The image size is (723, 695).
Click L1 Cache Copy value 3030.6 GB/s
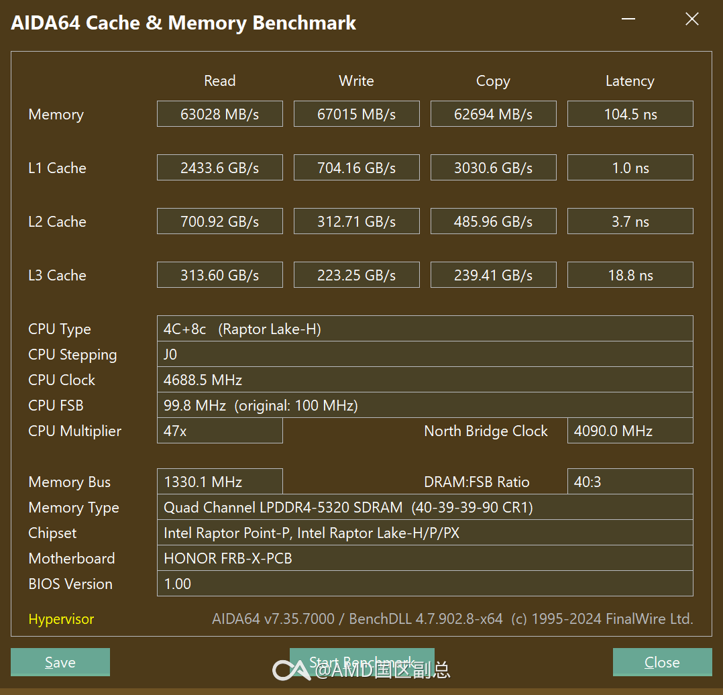tap(494, 168)
